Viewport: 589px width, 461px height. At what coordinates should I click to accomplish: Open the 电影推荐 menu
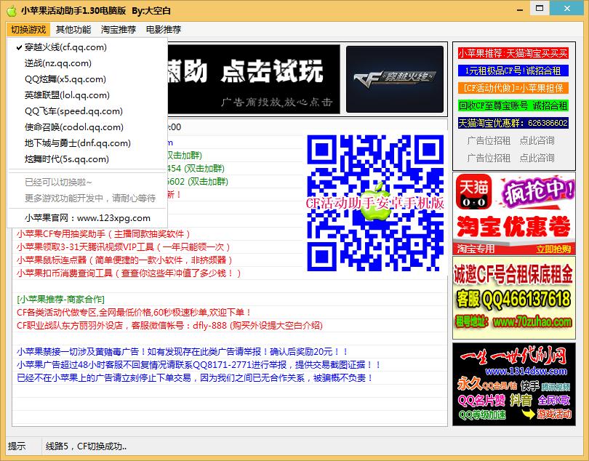[x=164, y=29]
